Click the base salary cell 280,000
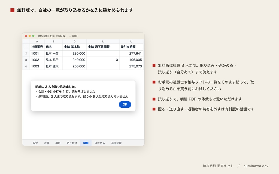 coord(75,54)
